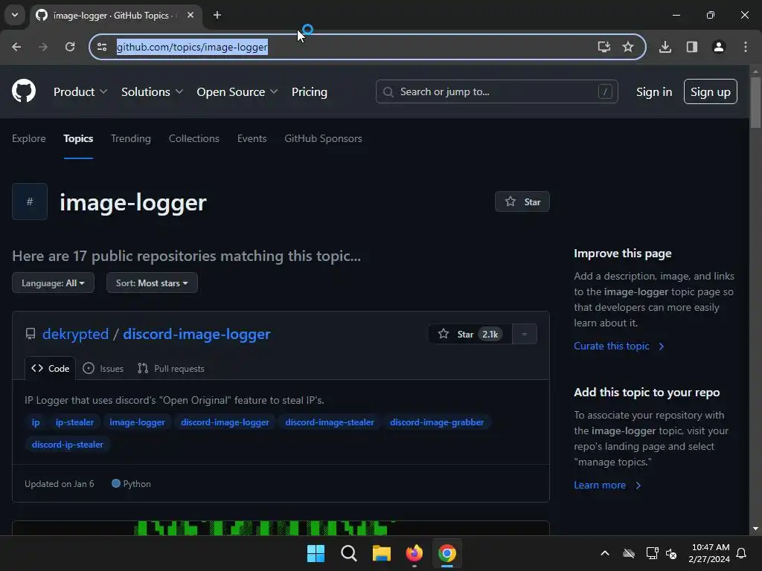Open Sort: Most stars dropdown
762x571 pixels.
tap(152, 283)
